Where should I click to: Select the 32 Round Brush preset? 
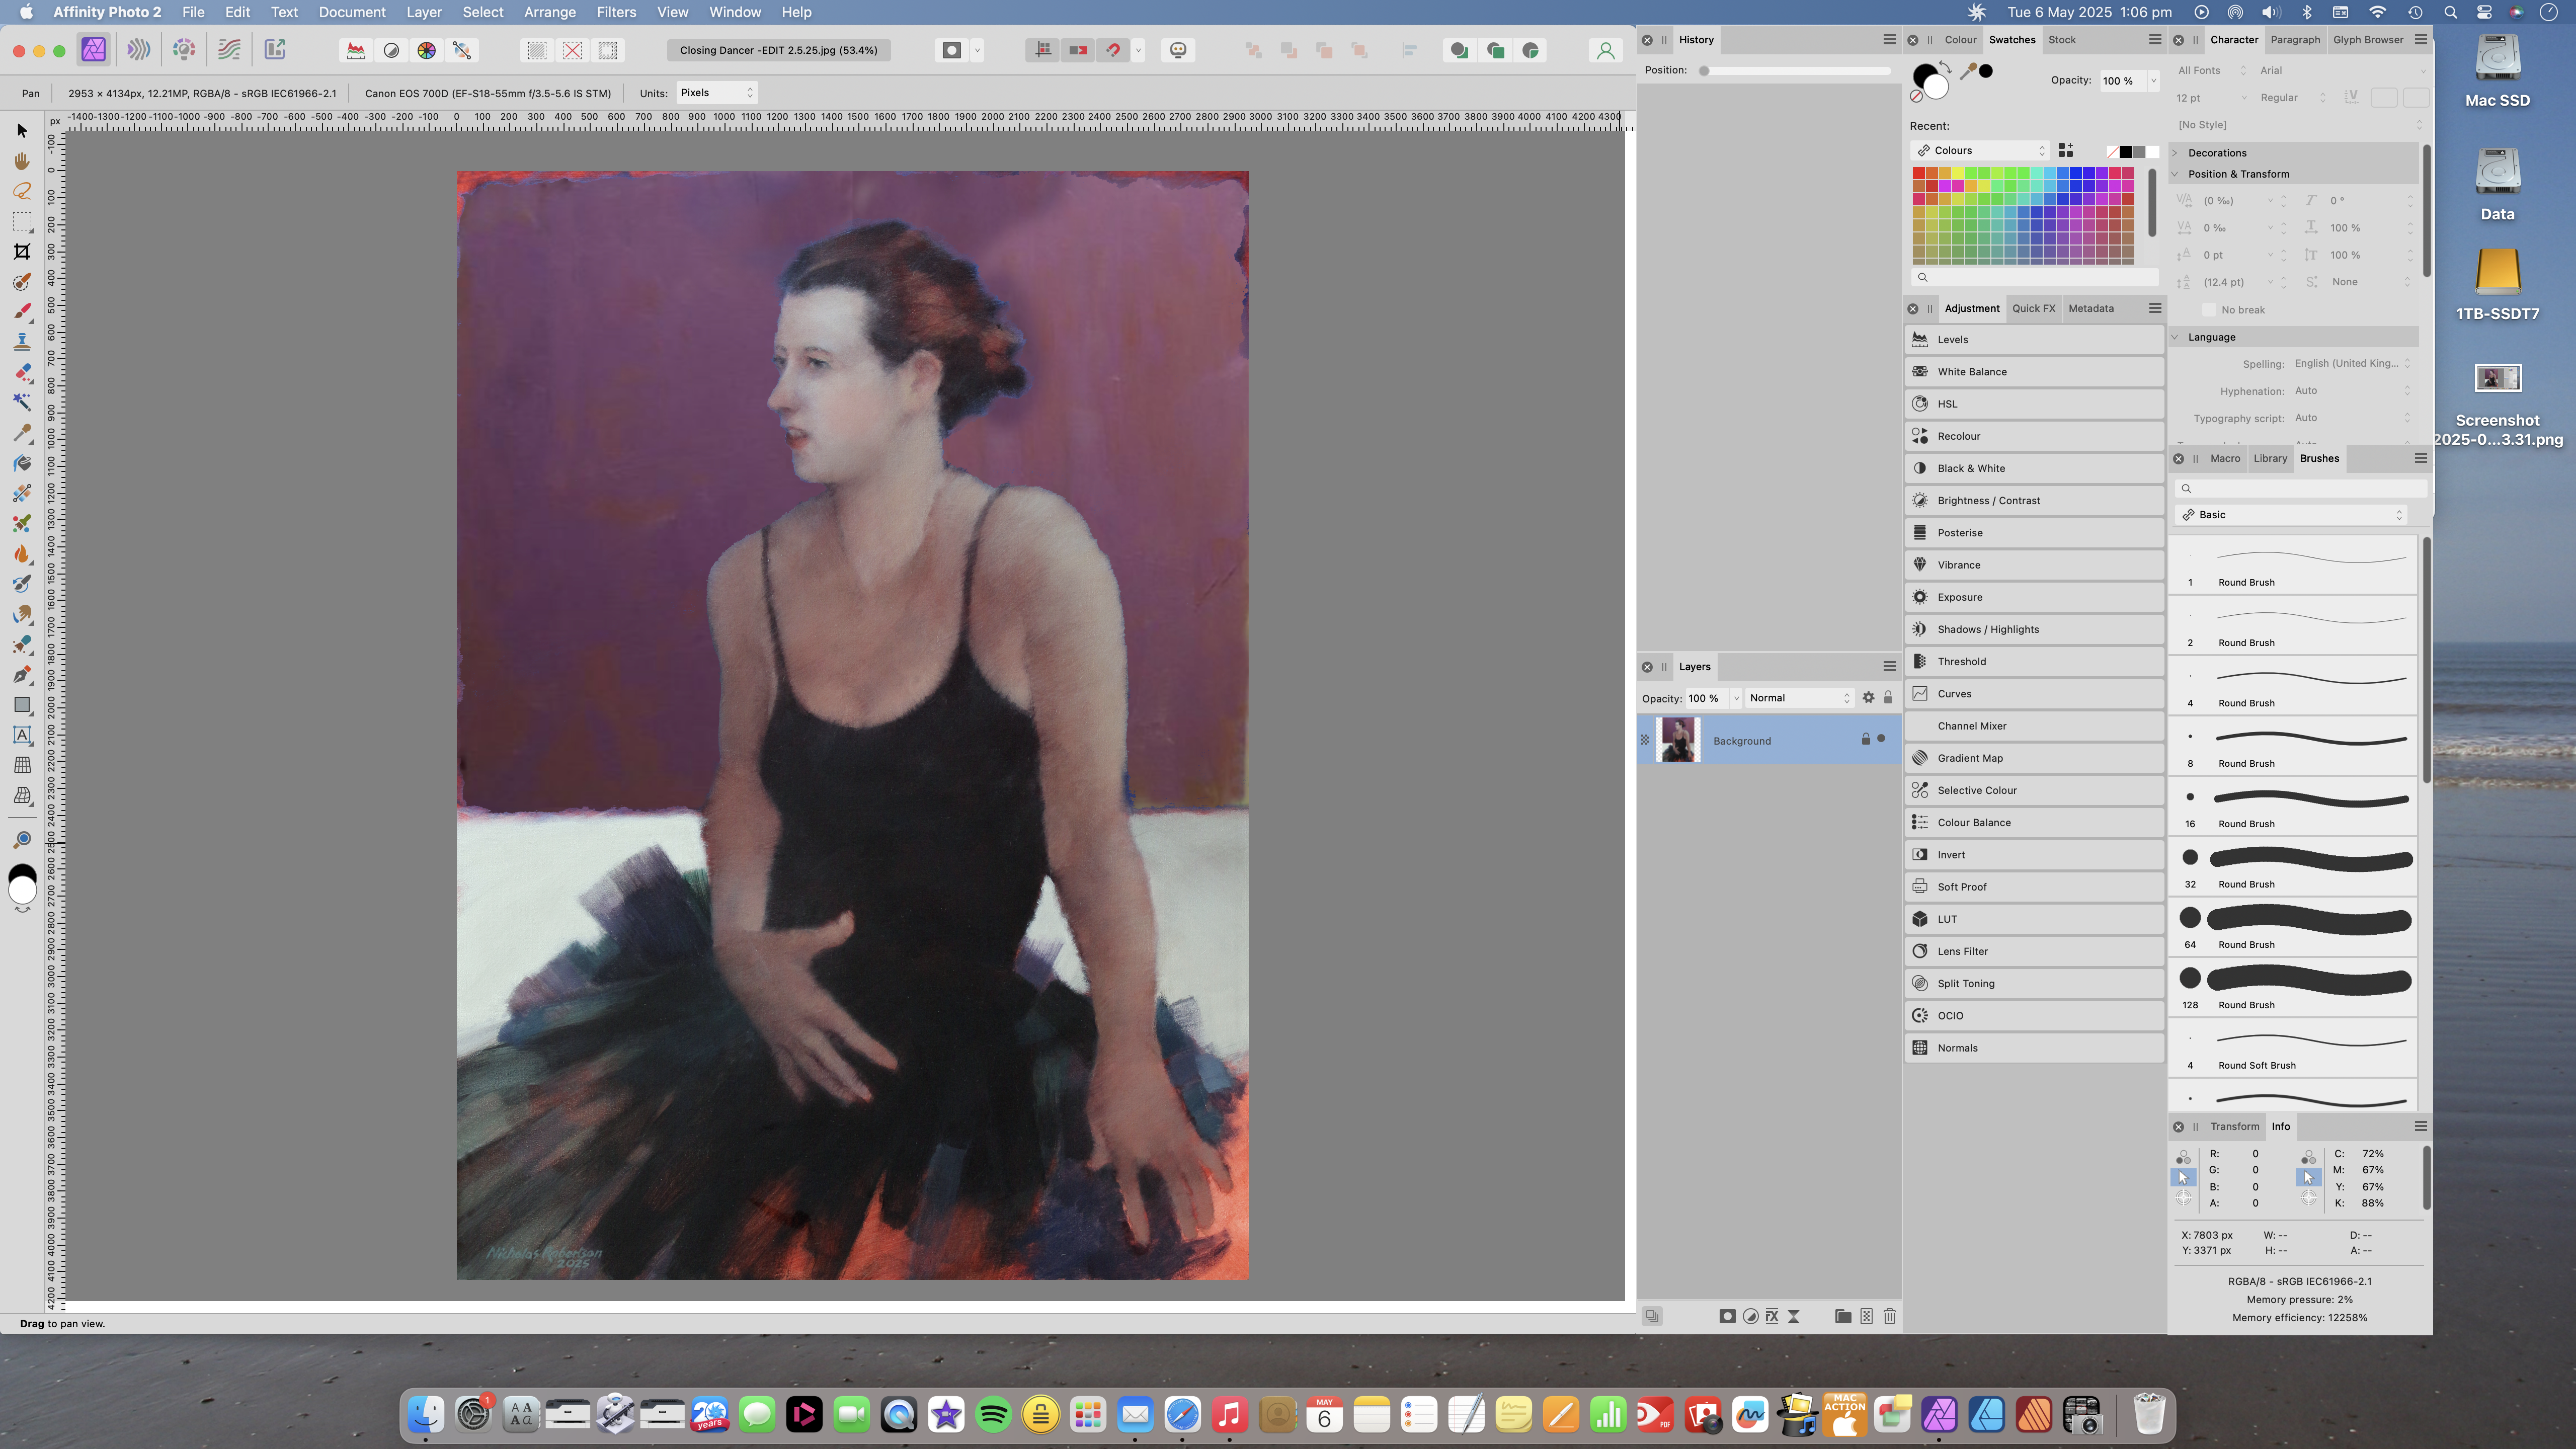[x=2293, y=867]
